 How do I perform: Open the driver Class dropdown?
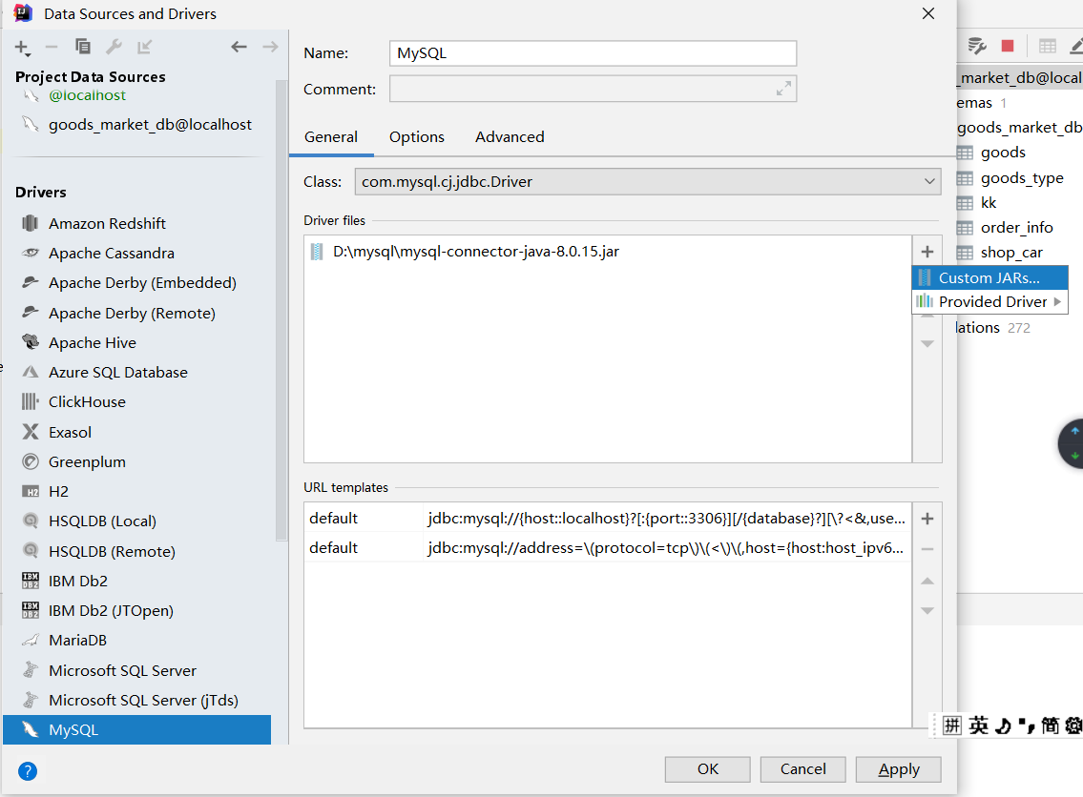647,181
